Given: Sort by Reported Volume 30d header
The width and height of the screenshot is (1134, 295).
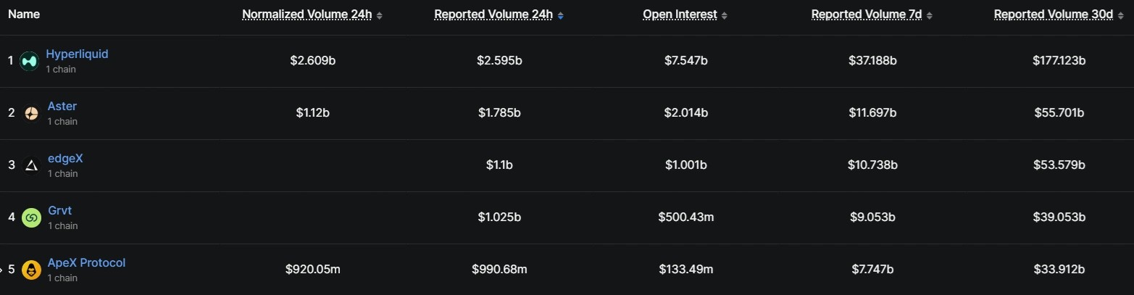Looking at the screenshot, I should click(x=1053, y=14).
